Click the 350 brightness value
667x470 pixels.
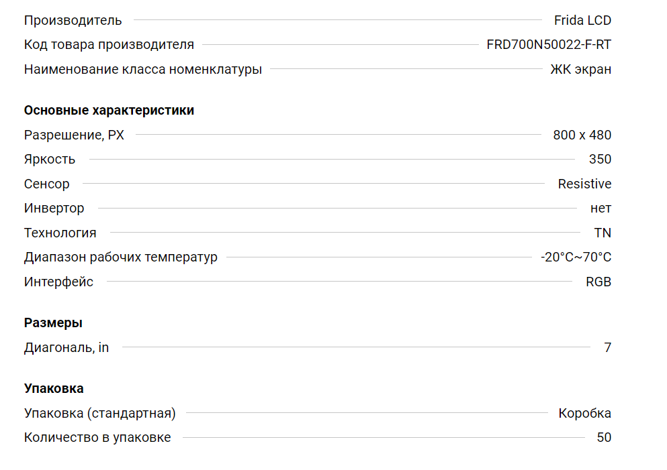(600, 159)
